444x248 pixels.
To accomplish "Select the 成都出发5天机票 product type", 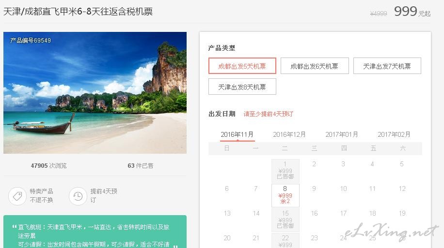I will point(242,66).
